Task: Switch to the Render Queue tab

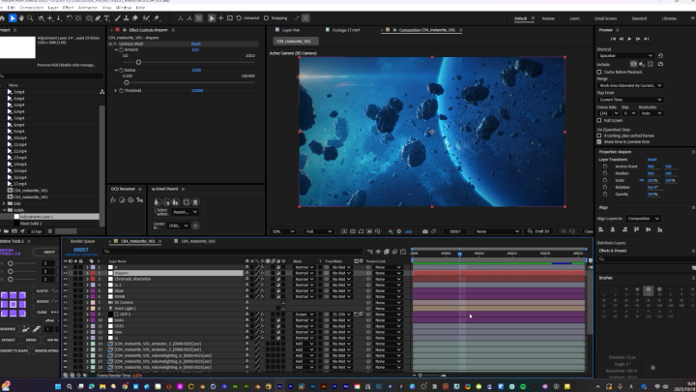Action: [x=84, y=241]
